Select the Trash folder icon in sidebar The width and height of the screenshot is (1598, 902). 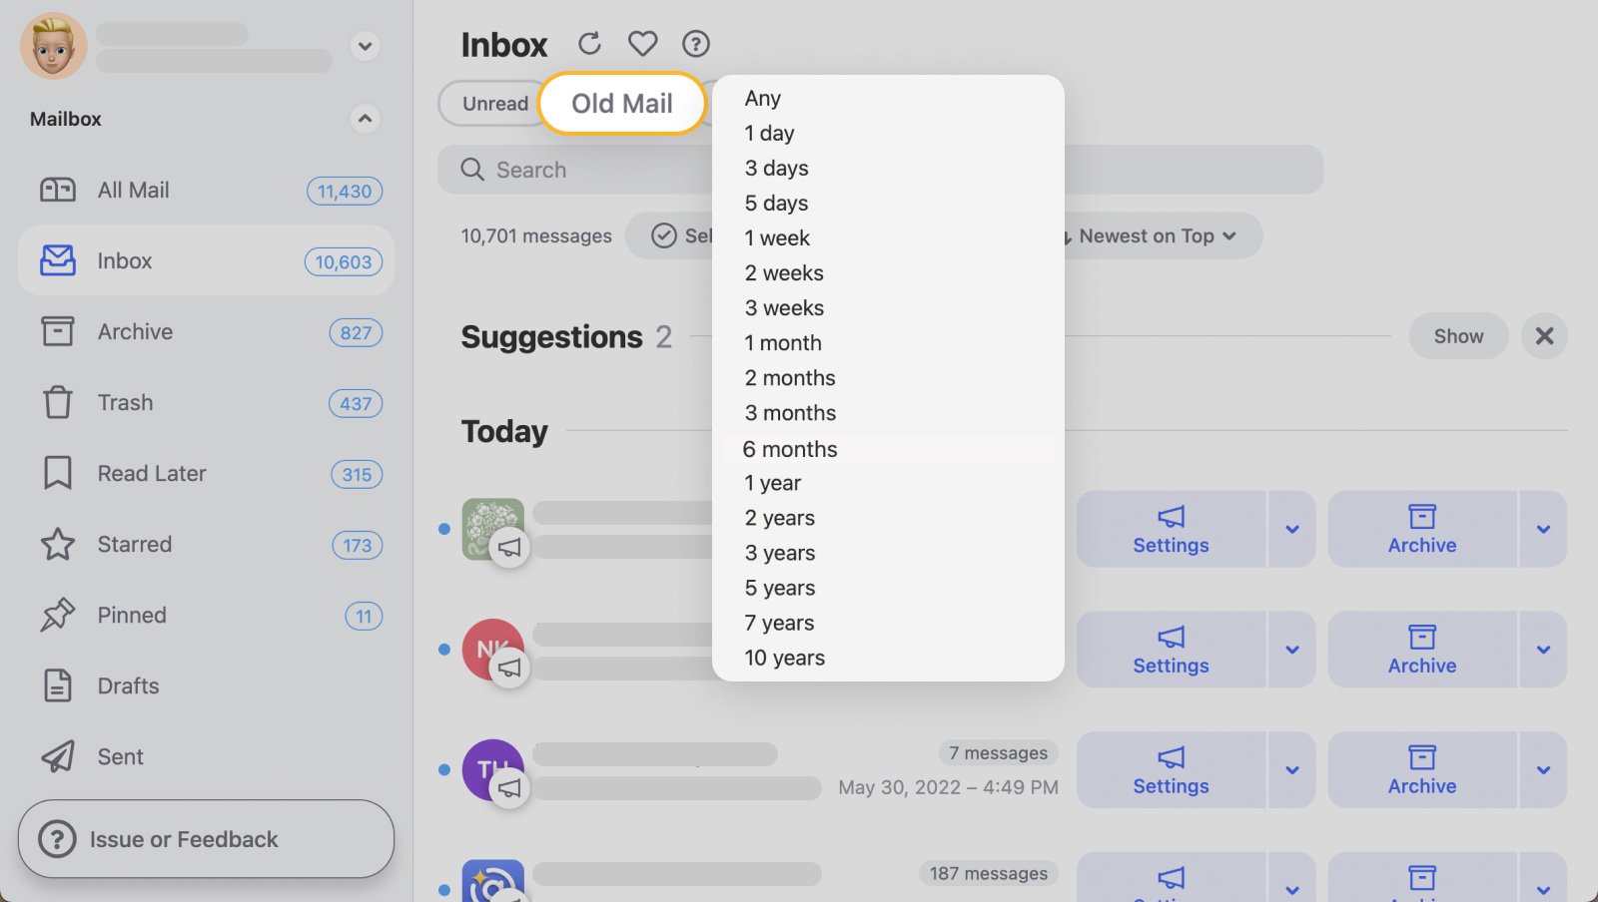click(57, 403)
